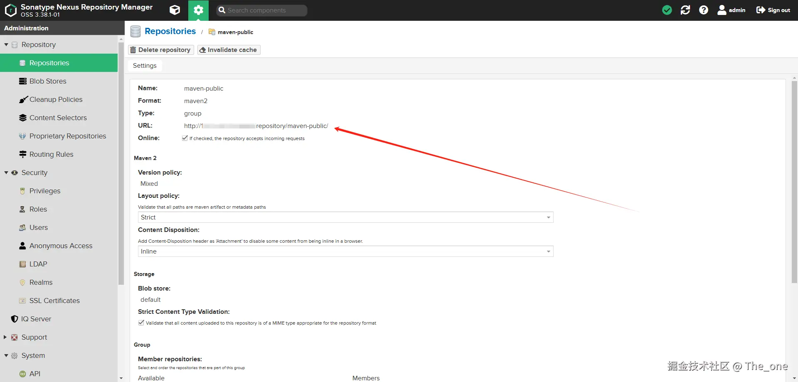The image size is (798, 382).
Task: Collapse the Repository tree section
Action: pyautogui.click(x=6, y=44)
